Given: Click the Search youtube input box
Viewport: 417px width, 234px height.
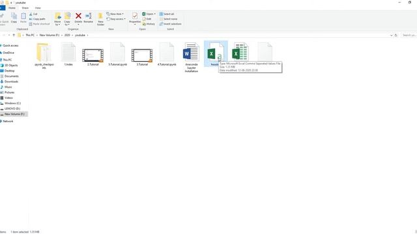Looking at the screenshot, I should pyautogui.click(x=409, y=35).
